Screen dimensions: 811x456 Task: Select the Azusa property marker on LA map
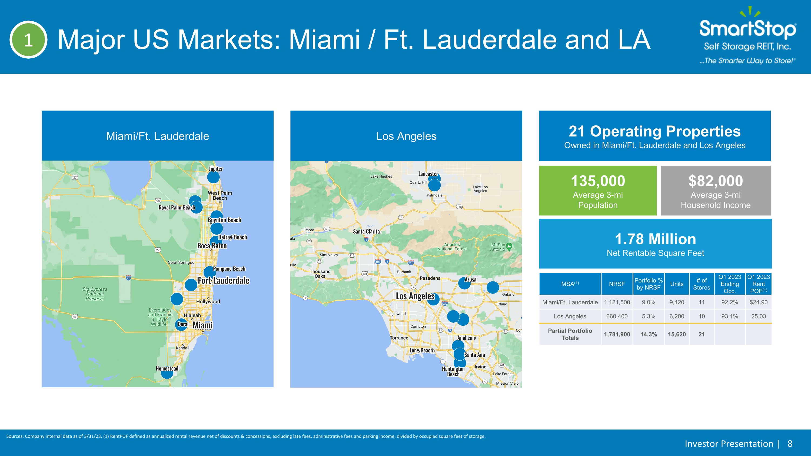[x=464, y=283]
